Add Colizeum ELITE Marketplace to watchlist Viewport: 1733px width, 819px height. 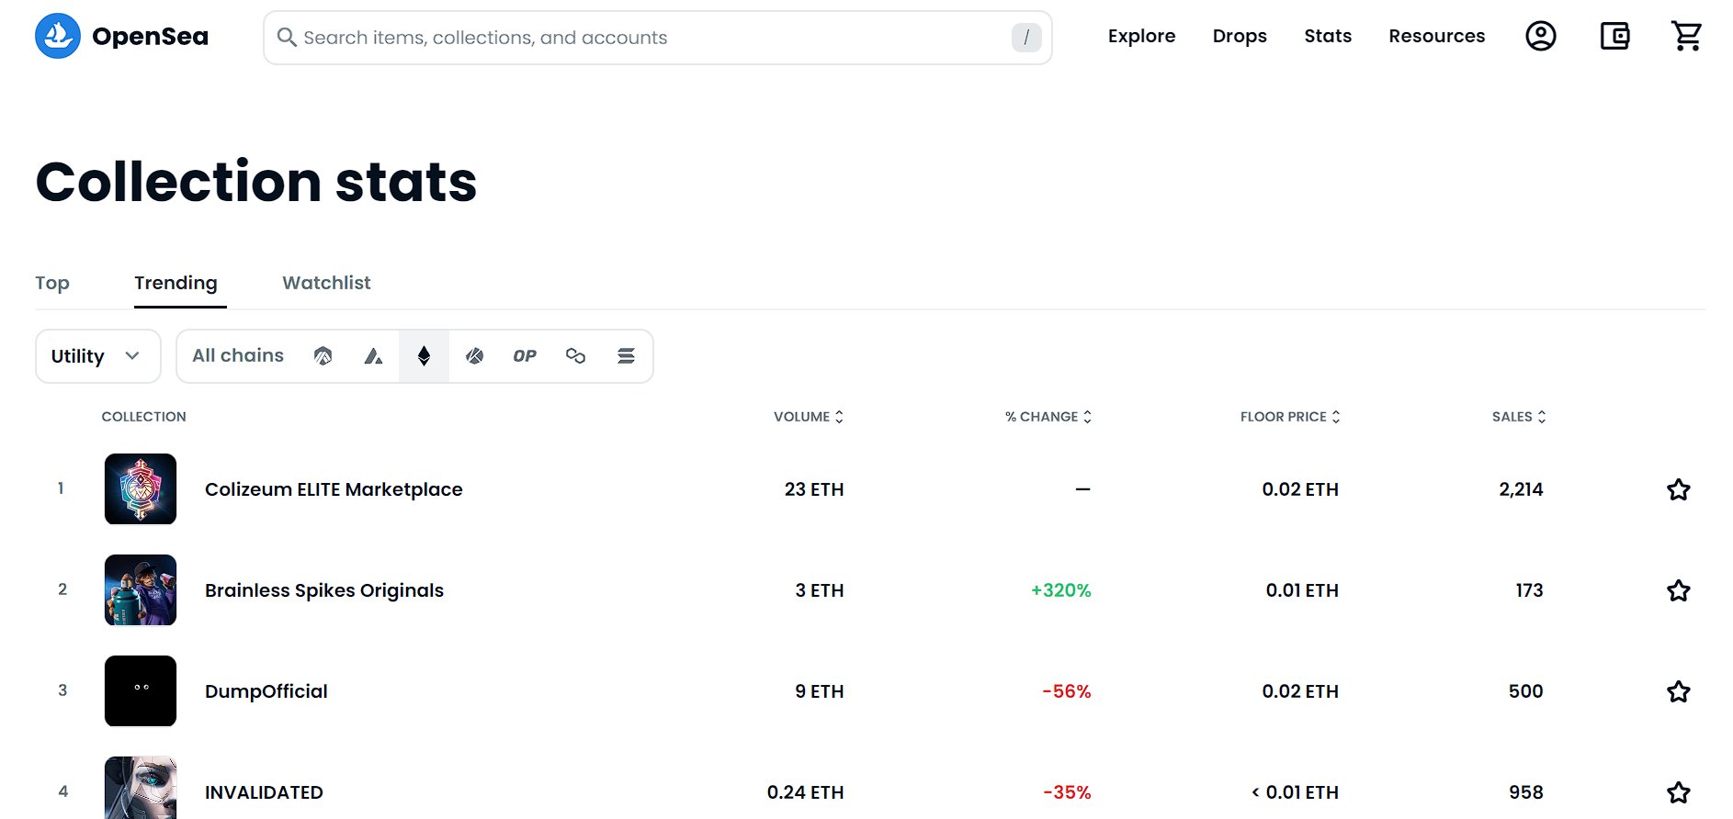(1678, 489)
